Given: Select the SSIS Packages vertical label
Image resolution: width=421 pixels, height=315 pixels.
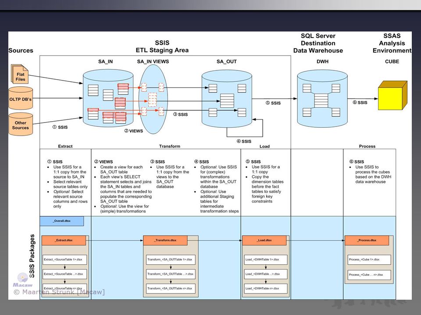Looking at the screenshot, I should [x=32, y=256].
